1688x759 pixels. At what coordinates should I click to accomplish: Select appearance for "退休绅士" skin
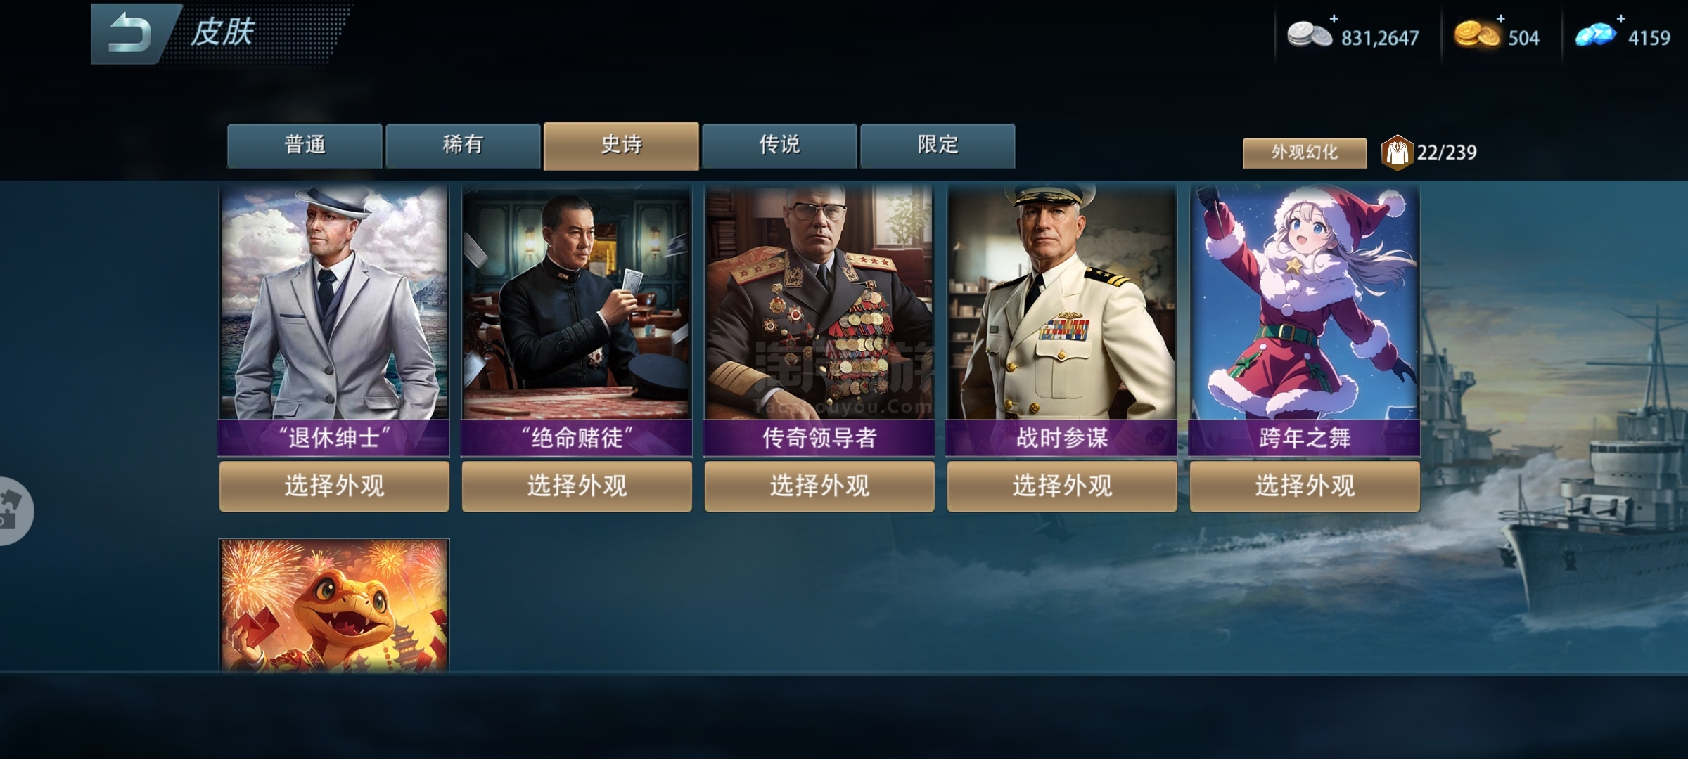click(334, 486)
